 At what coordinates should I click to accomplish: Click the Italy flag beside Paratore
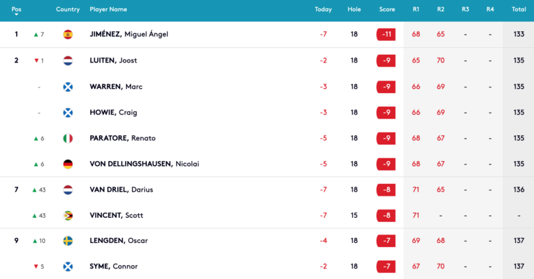68,138
